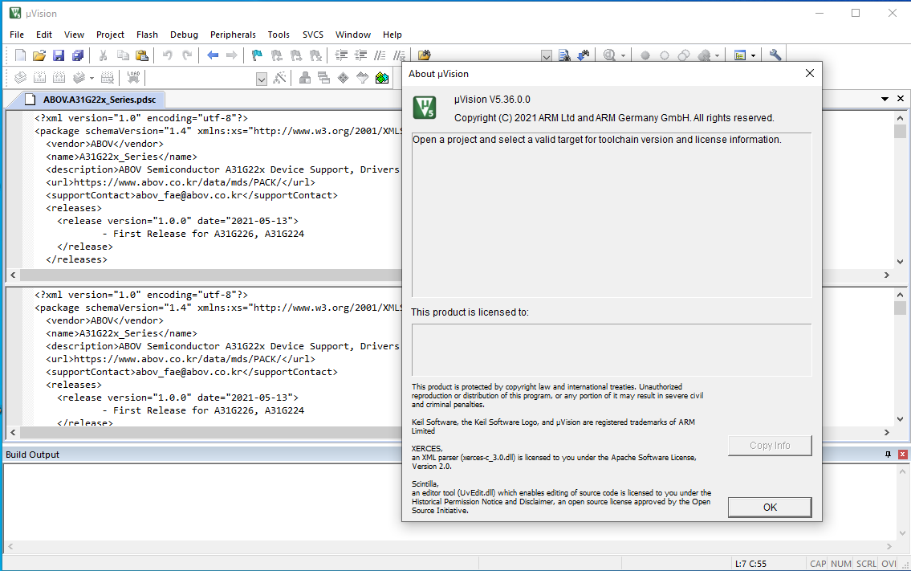Navigate backwards with blue arrow

click(x=213, y=55)
